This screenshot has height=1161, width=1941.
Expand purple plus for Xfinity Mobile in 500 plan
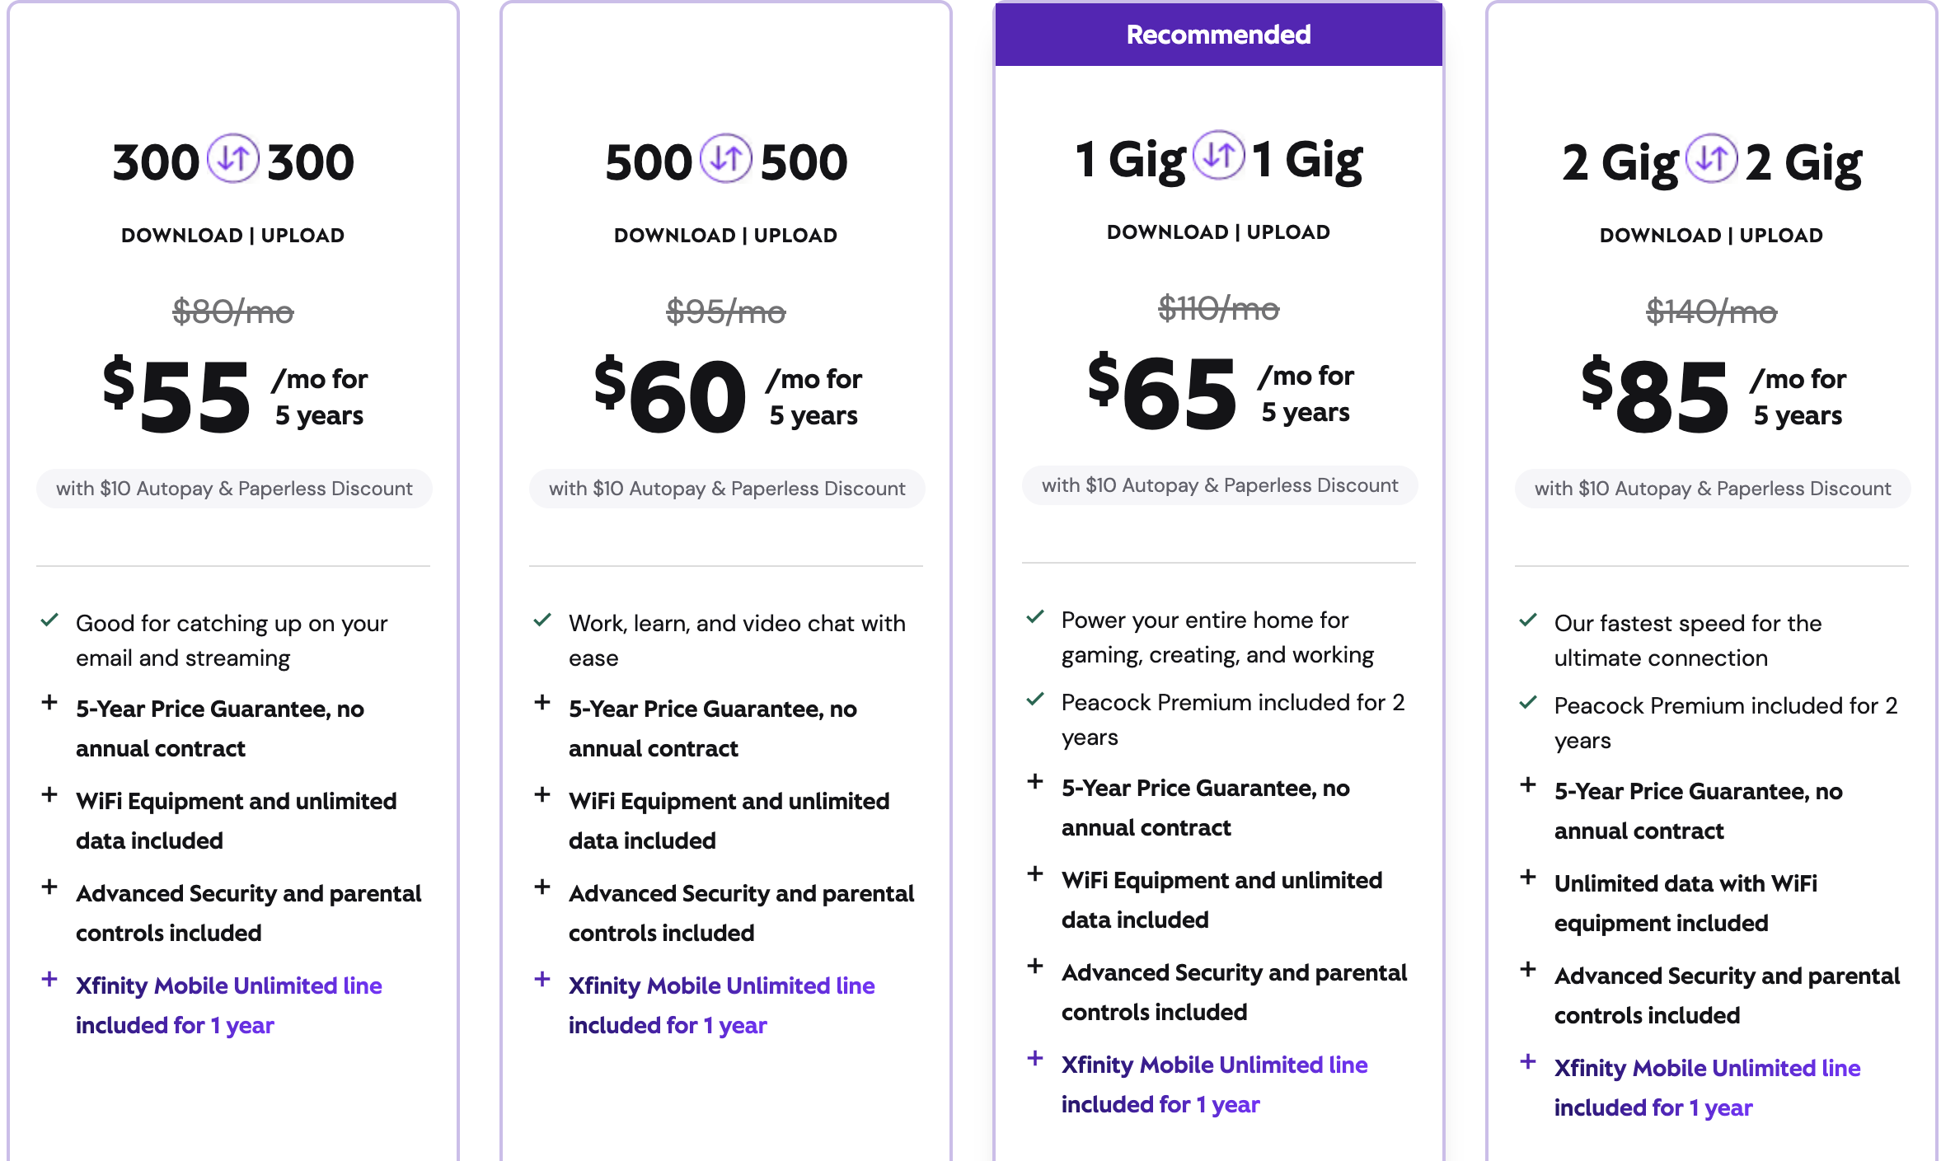[x=542, y=979]
